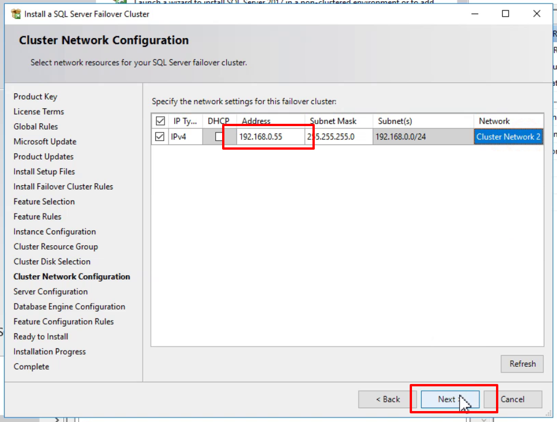Proceed with the Next button
This screenshot has height=422, width=557.
click(x=450, y=399)
